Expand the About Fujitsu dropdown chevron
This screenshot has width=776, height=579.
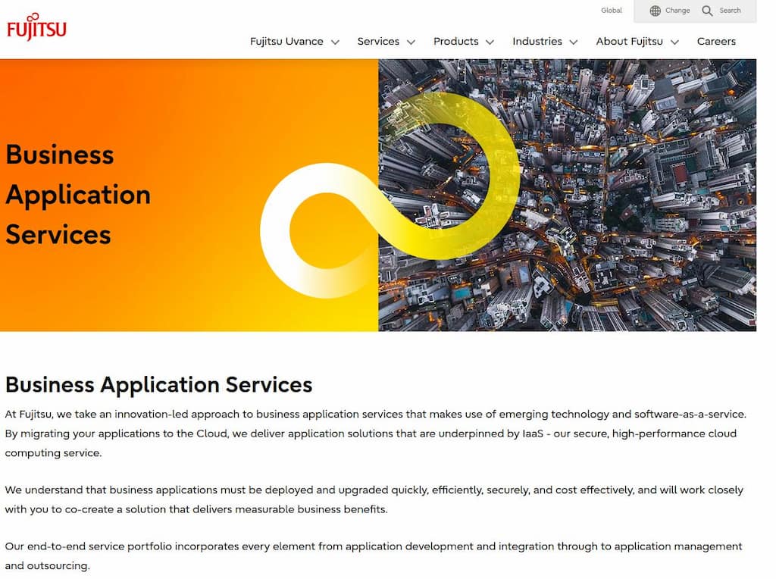pyautogui.click(x=677, y=42)
